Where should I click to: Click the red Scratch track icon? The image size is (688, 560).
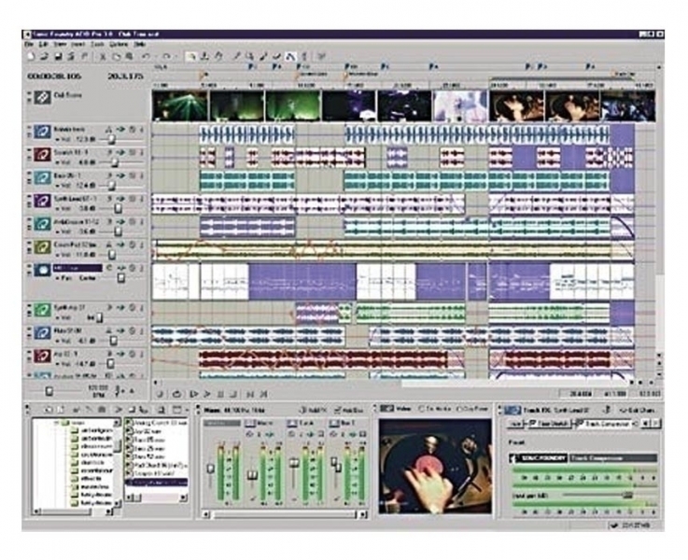43,153
